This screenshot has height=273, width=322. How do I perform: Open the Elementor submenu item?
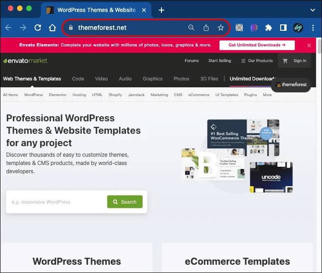tap(57, 95)
